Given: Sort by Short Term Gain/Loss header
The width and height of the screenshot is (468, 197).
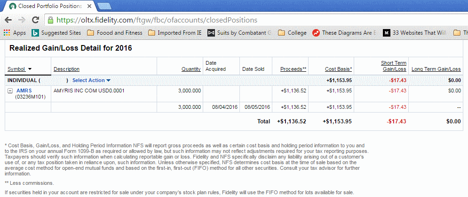Looking at the screenshot, I should tap(394, 66).
